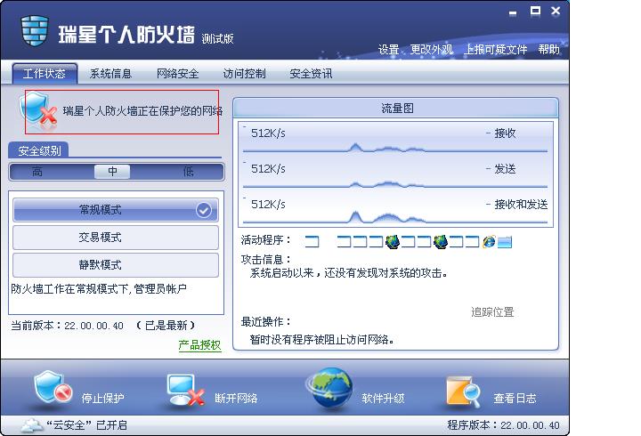Click 系统启动以来,还没有发现对系统的攻击 message
641x436 pixels.
(348, 273)
